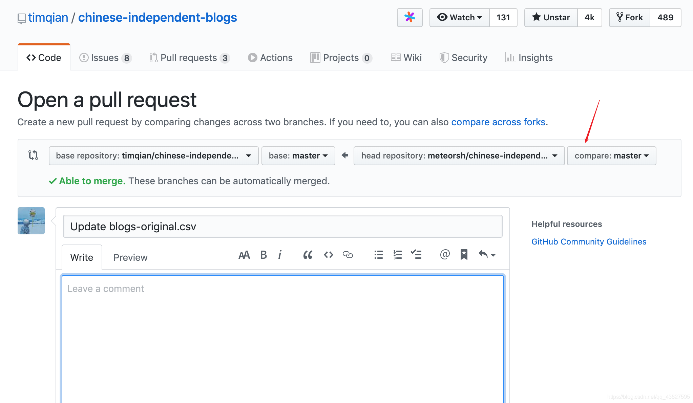Follow the compare across forks link

[498, 122]
